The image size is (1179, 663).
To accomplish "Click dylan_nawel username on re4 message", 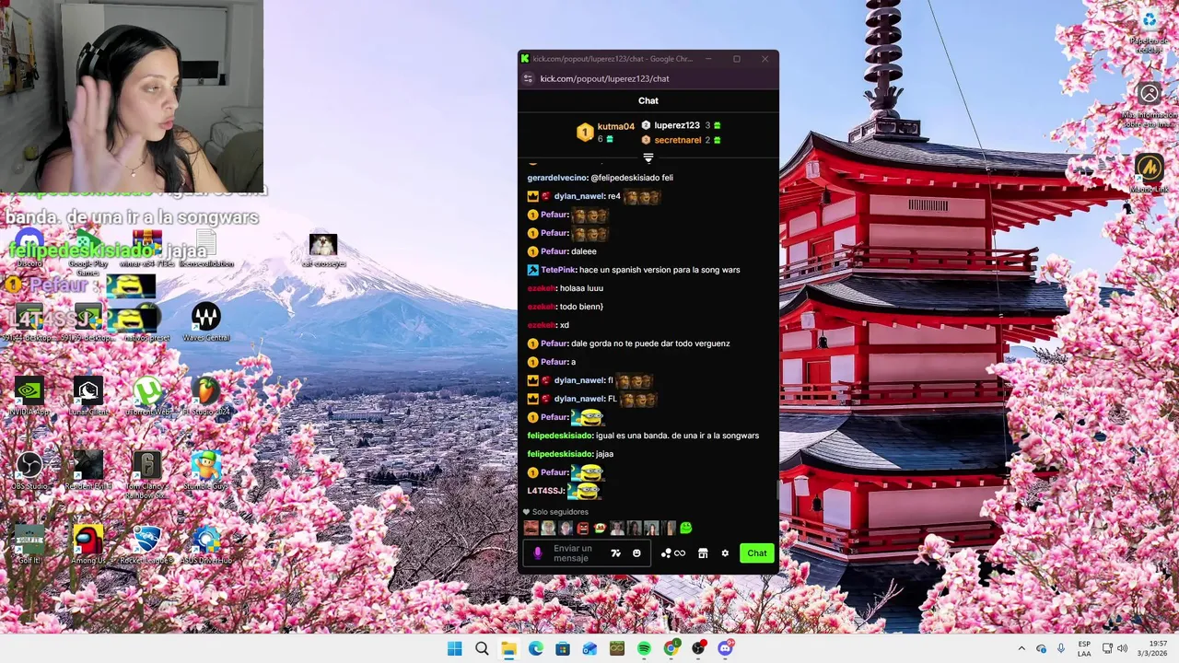I will click(578, 196).
